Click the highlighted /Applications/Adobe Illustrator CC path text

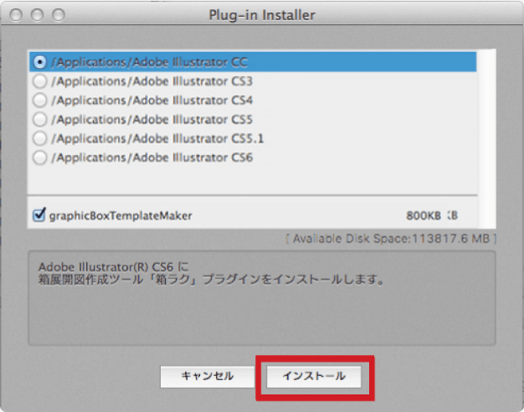(151, 62)
